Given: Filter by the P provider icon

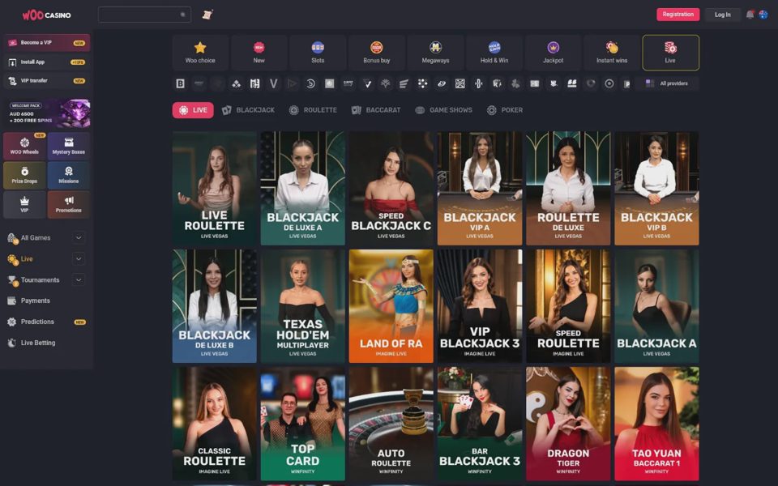Looking at the screenshot, I should click(x=627, y=83).
